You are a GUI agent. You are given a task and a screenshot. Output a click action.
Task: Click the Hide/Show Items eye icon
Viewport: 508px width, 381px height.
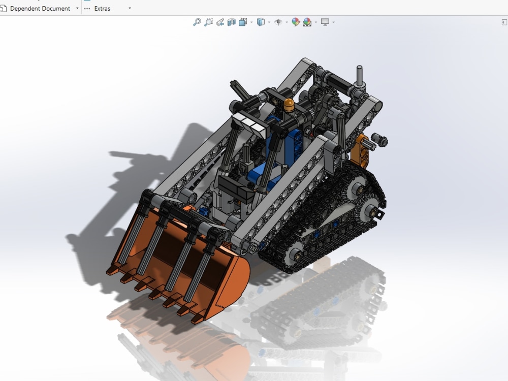coord(278,22)
